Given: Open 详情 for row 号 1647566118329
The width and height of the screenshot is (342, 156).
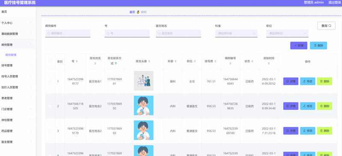Looking at the screenshot, I should (291, 106).
